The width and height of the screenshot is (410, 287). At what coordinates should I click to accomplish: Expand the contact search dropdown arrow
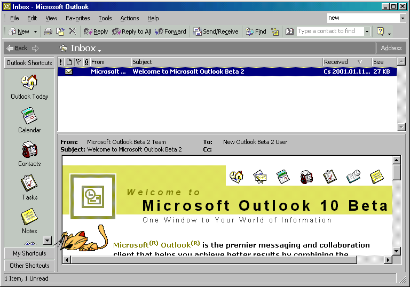coord(367,31)
